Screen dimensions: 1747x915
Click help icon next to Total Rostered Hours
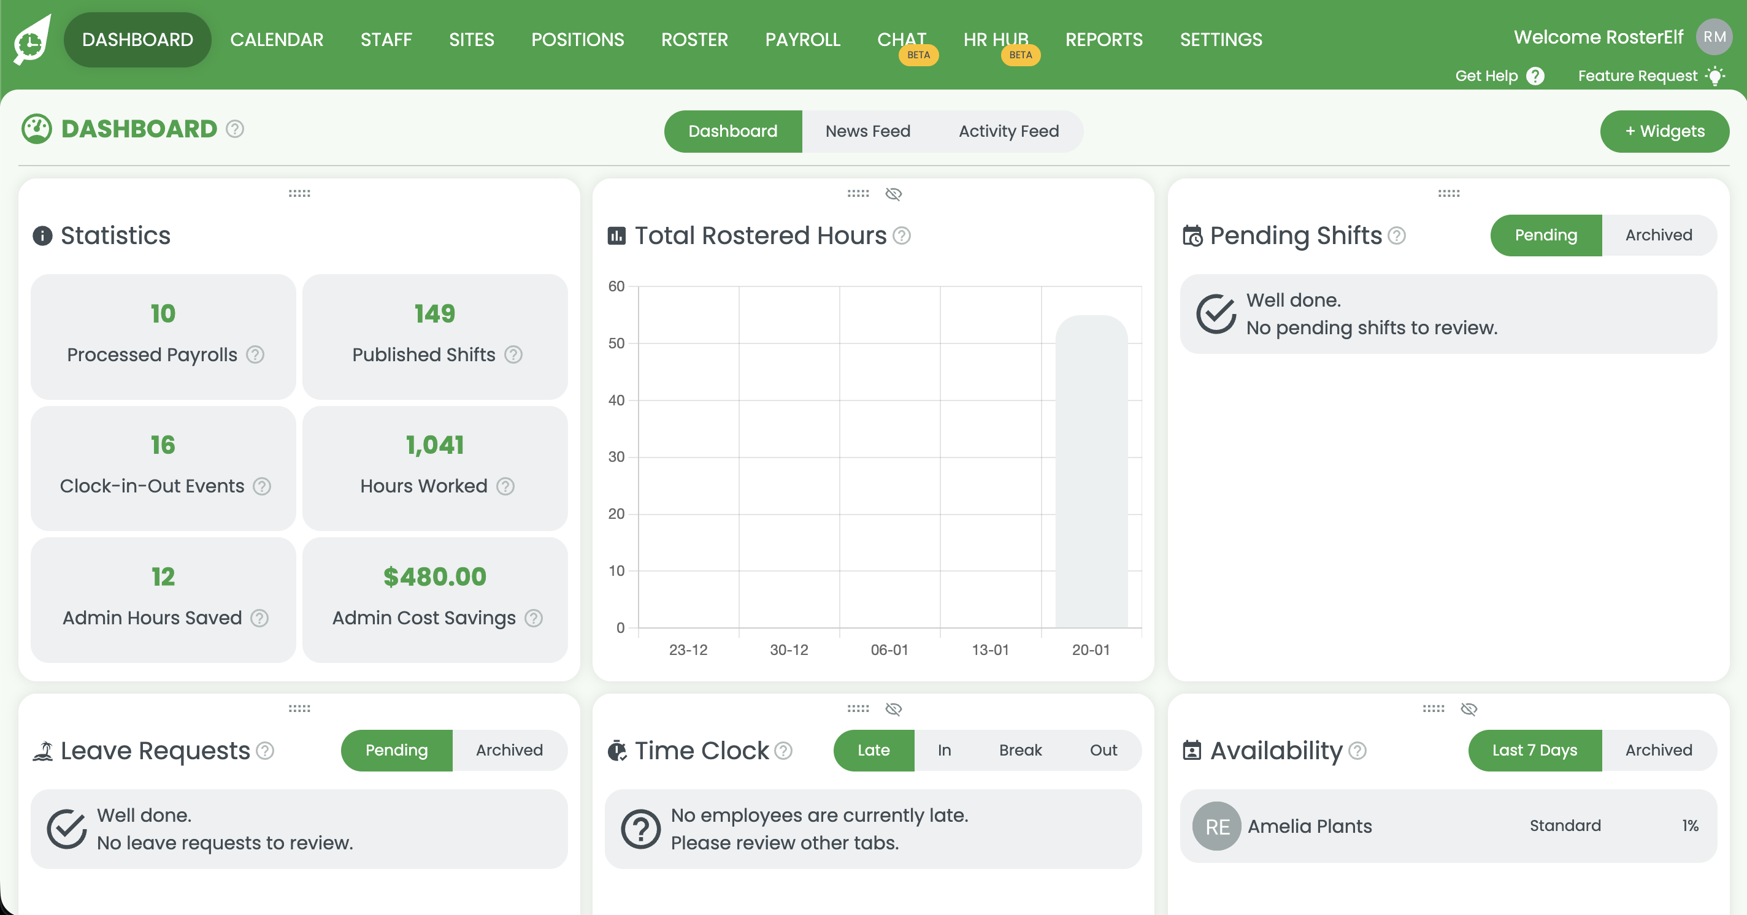pyautogui.click(x=901, y=236)
